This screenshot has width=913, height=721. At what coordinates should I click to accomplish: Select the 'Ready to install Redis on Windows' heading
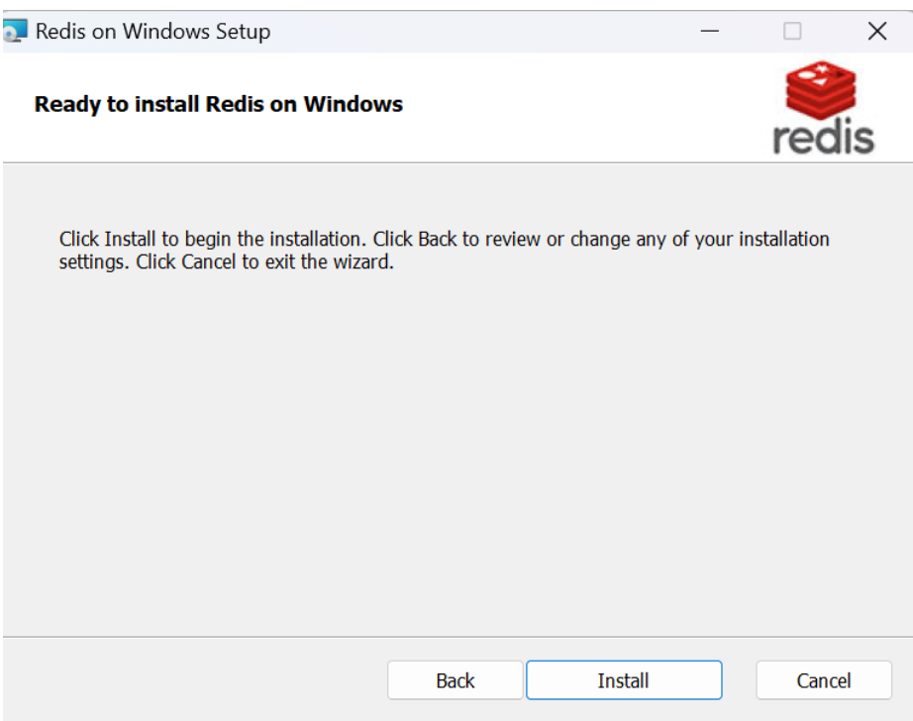click(219, 104)
